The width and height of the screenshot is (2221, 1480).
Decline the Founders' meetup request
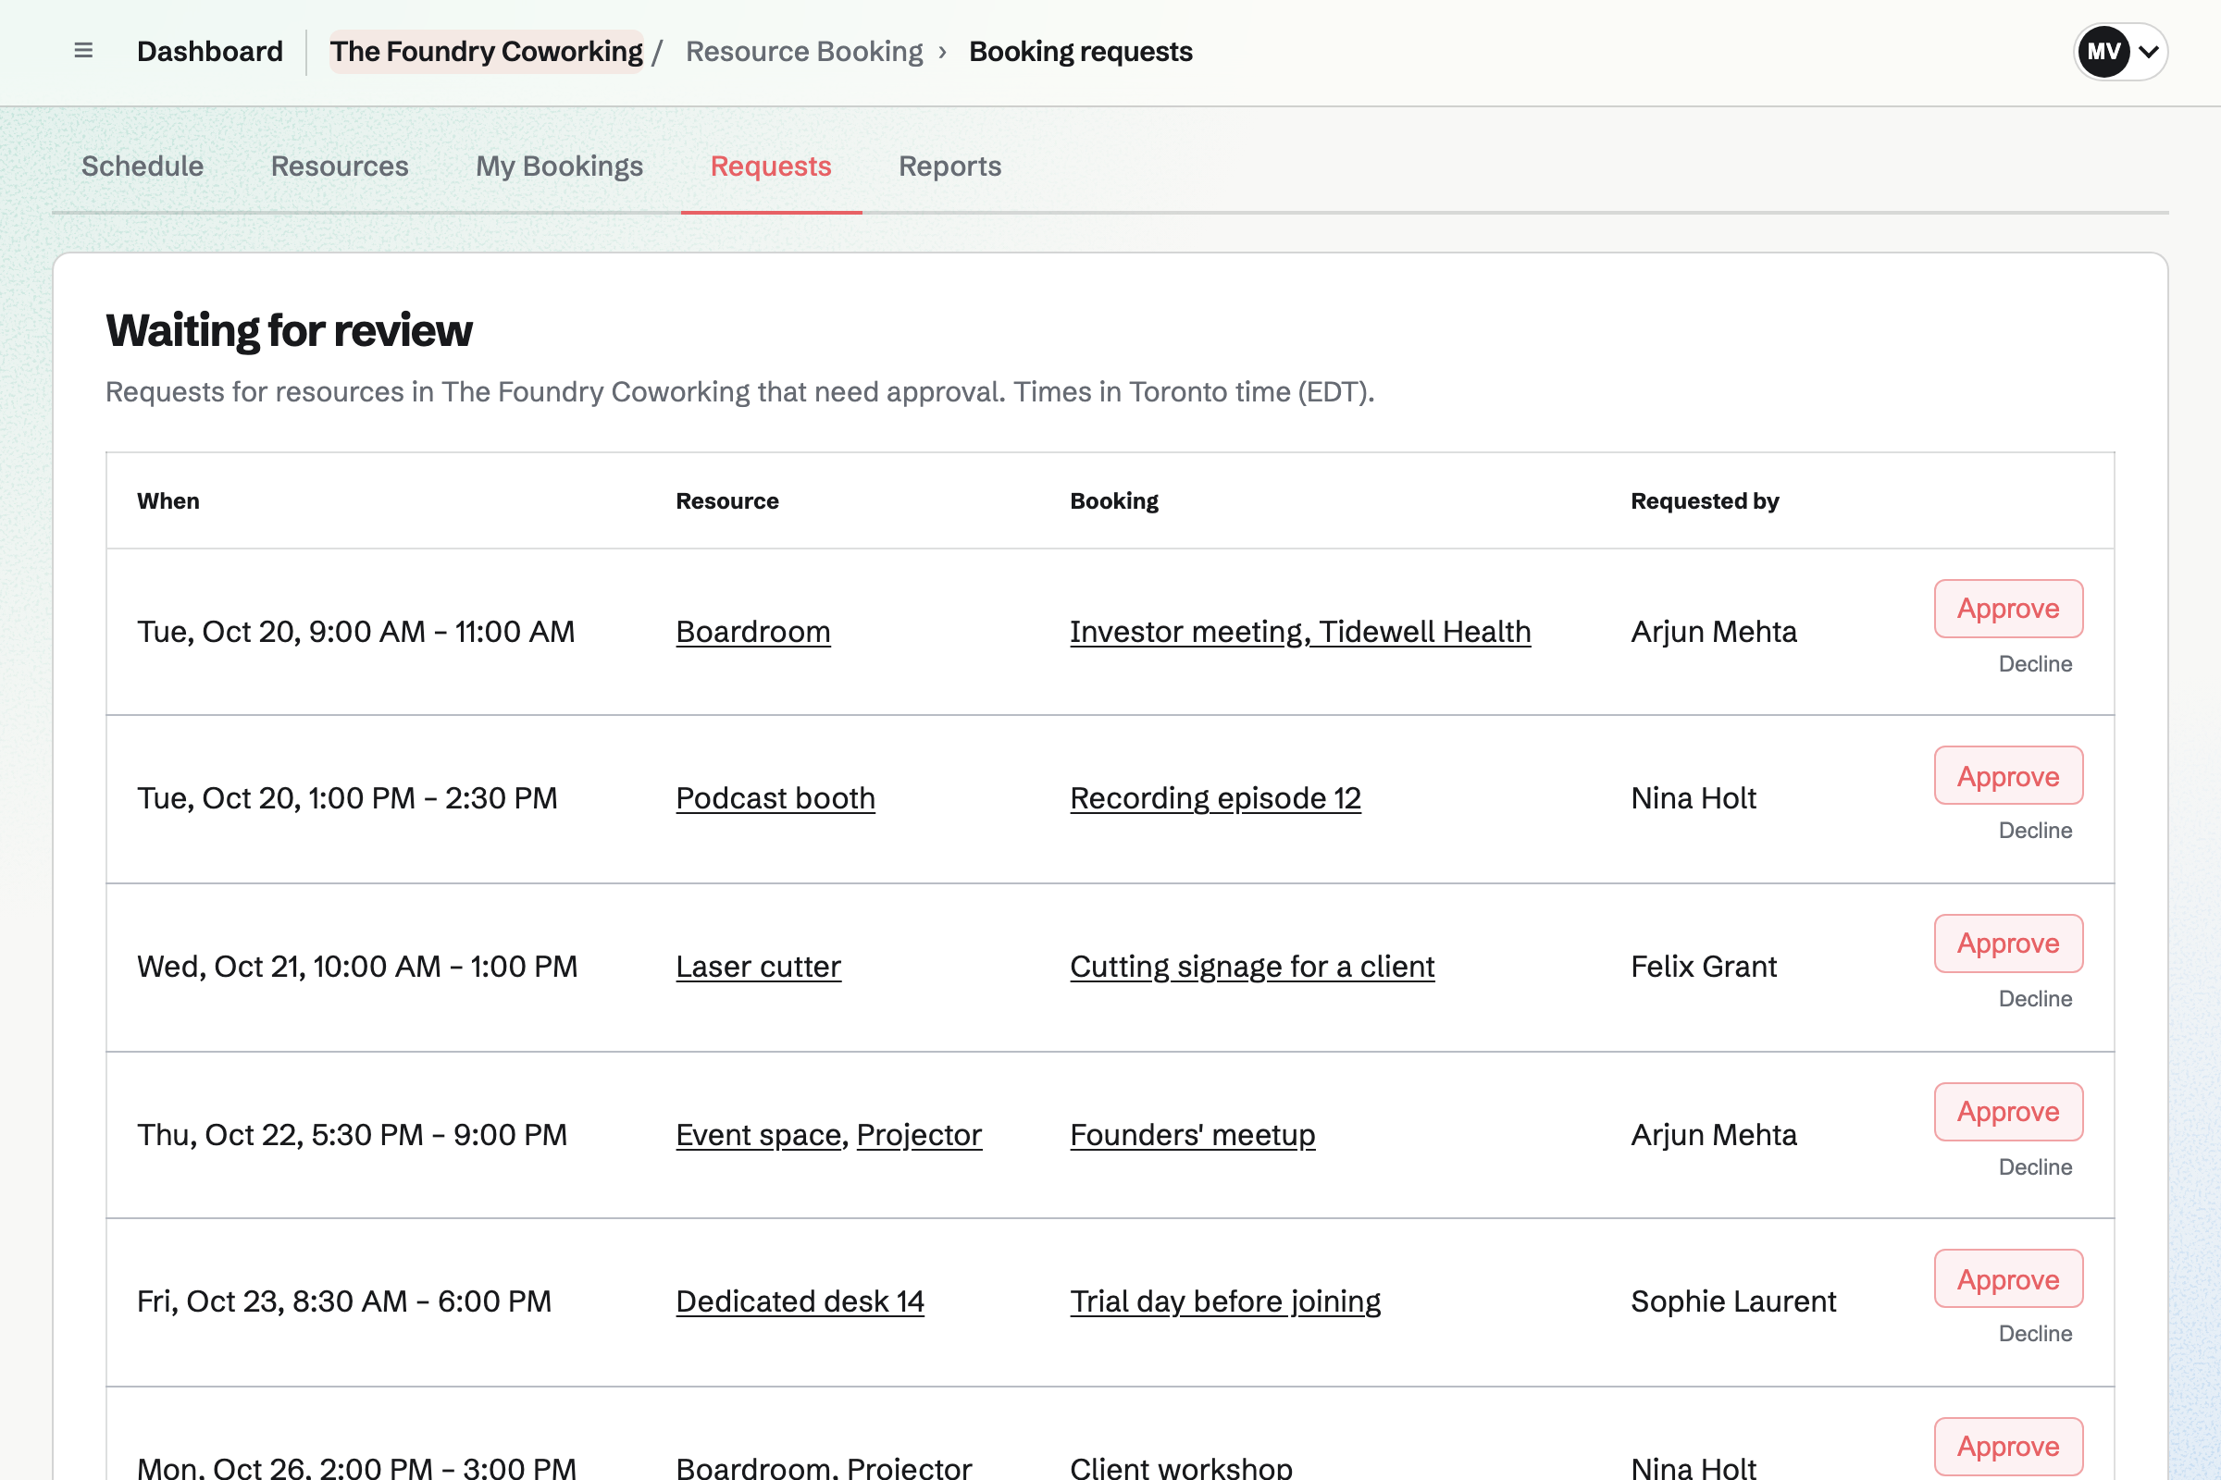[2035, 1166]
